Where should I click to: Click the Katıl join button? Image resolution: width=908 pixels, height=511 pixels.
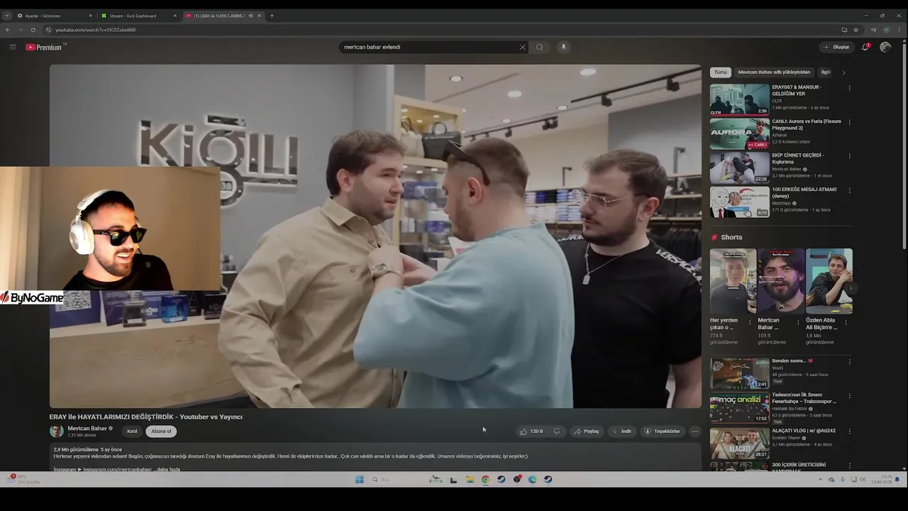(x=132, y=431)
